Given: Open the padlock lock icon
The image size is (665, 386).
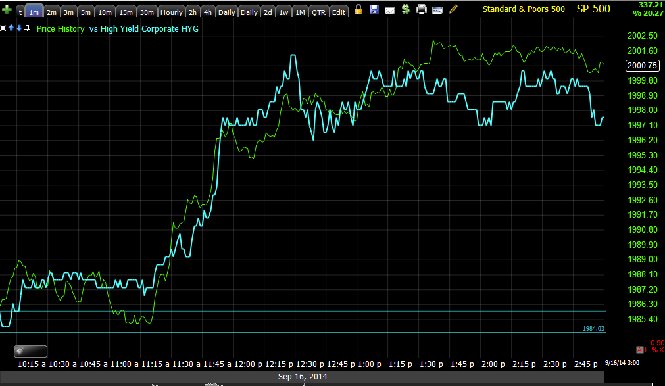Looking at the screenshot, I should pos(358,9).
